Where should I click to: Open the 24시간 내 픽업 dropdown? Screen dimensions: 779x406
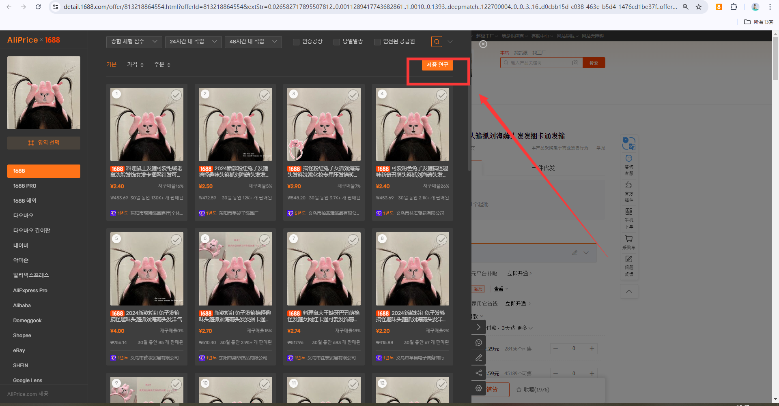(x=194, y=42)
